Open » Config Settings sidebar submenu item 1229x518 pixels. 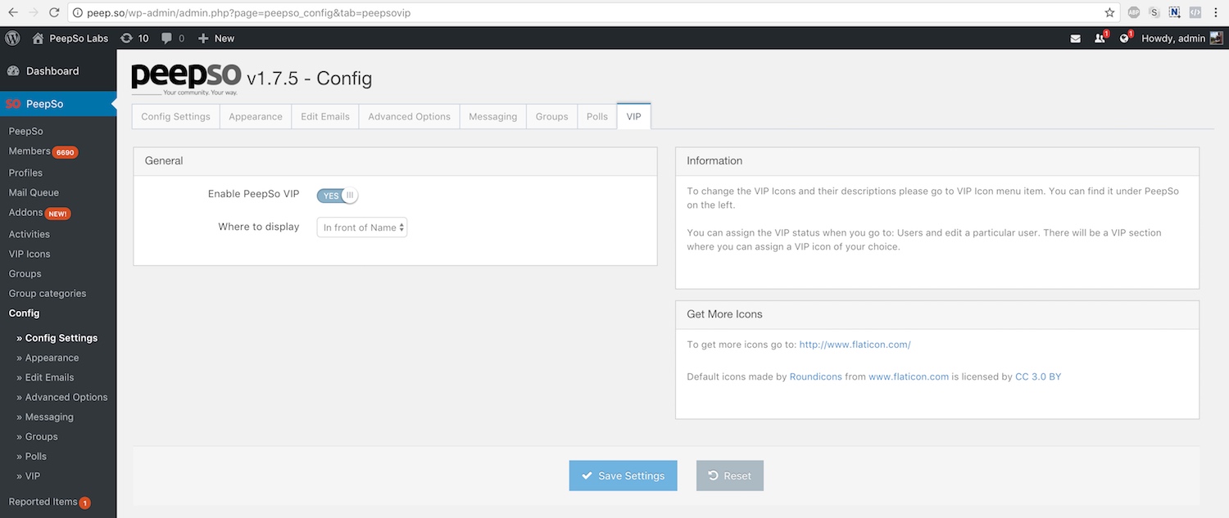click(x=58, y=338)
